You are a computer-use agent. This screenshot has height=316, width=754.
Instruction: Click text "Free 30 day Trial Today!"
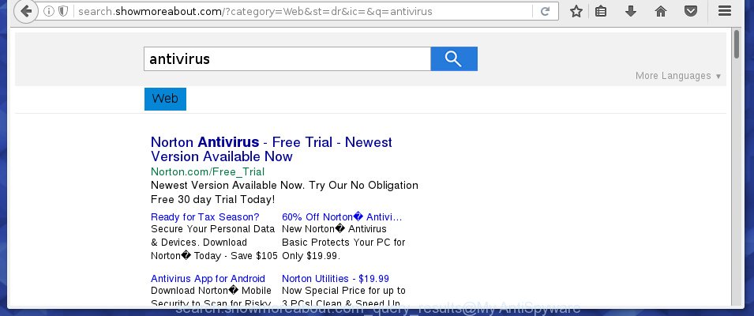tap(212, 199)
